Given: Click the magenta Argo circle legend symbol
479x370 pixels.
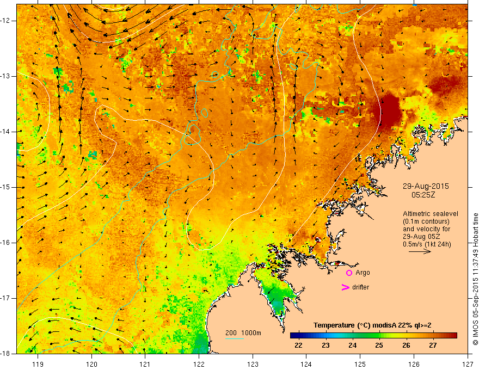Looking at the screenshot, I should [349, 273].
